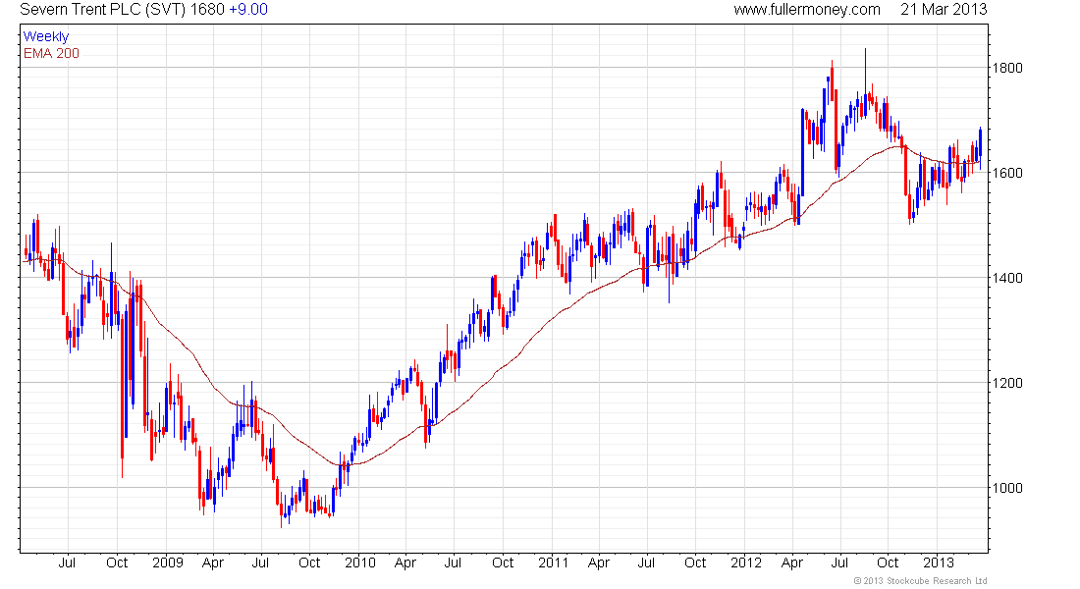Click the '© 2013 Stockcube Research Ltd' copyright text
The image size is (1080, 589).
point(920,581)
